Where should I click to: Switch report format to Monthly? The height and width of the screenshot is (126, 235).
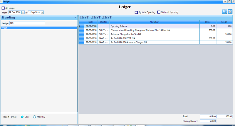pos(35,117)
